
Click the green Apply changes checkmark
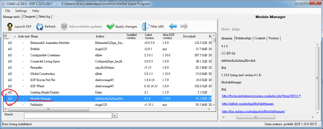[x=110, y=26]
